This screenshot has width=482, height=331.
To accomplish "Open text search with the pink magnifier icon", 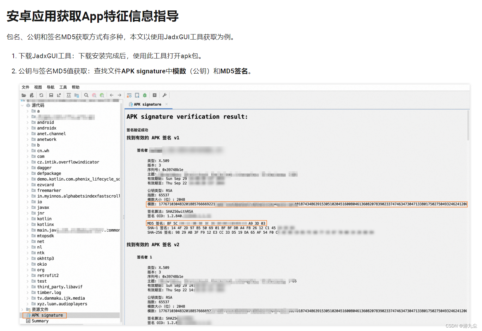I will coord(95,95).
